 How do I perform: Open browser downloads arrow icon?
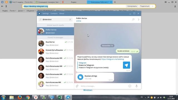coord(175,6)
